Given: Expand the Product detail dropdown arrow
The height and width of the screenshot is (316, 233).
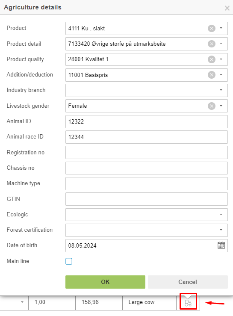Looking at the screenshot, I should pos(221,44).
